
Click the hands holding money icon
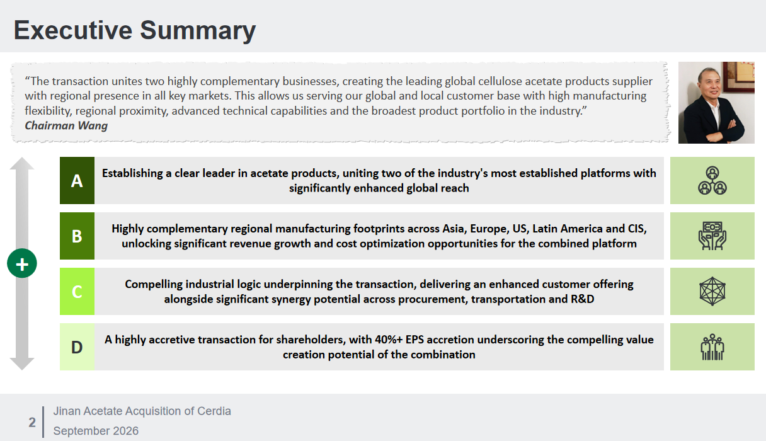tap(712, 236)
